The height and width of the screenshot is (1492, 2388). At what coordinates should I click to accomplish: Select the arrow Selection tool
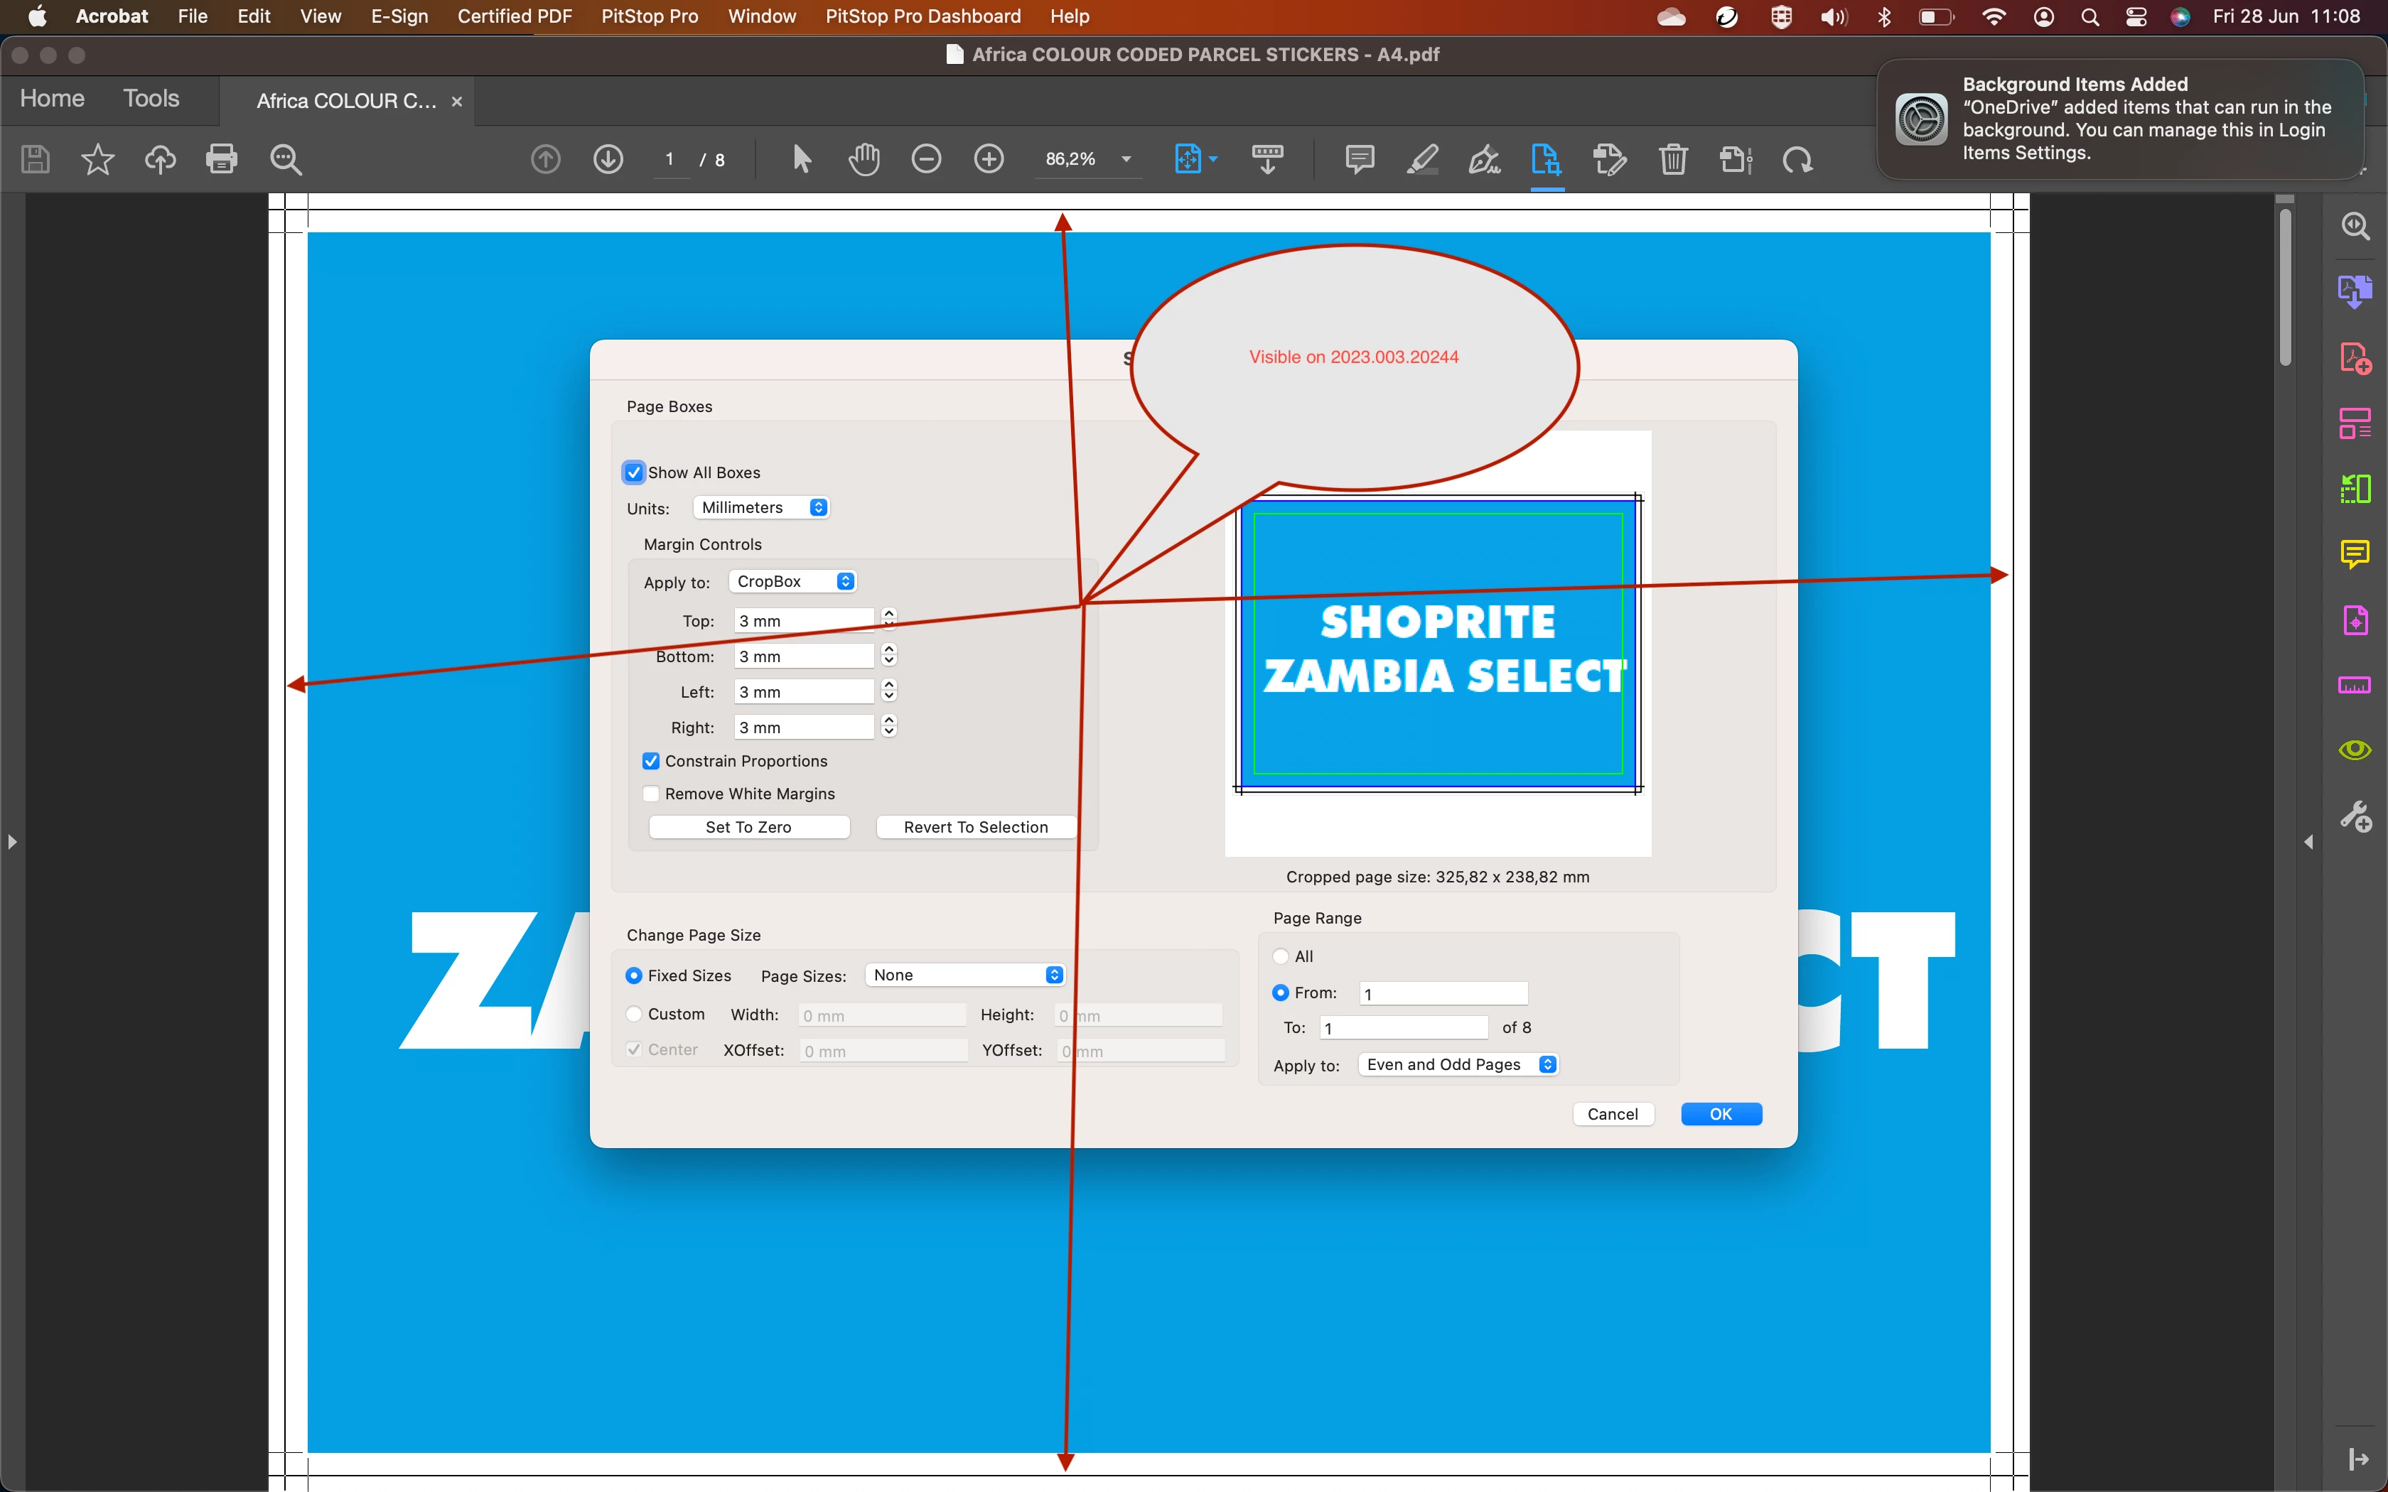tap(801, 159)
